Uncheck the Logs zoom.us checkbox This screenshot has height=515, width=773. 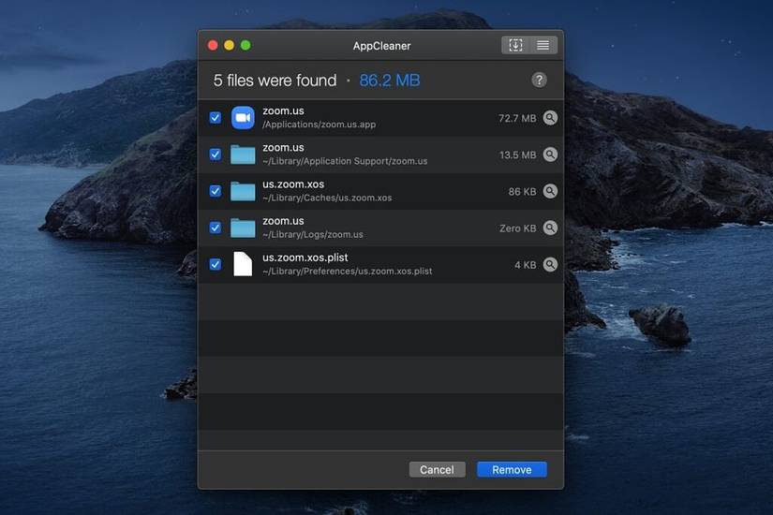click(x=215, y=228)
